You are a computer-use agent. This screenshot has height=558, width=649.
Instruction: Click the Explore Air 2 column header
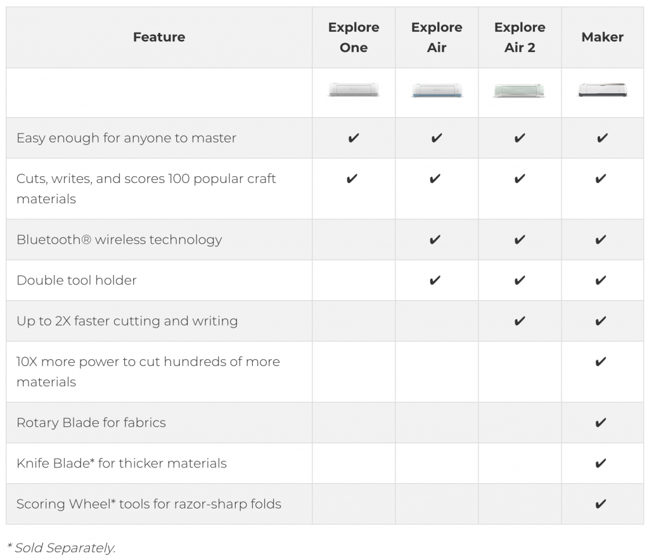pos(520,37)
